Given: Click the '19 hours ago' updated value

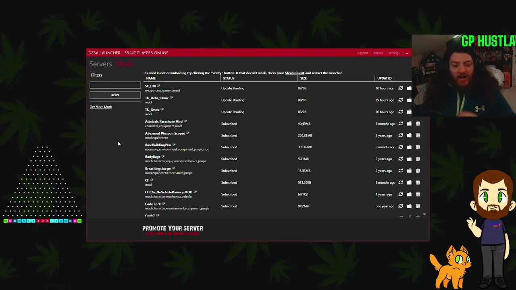Looking at the screenshot, I should tap(385, 100).
